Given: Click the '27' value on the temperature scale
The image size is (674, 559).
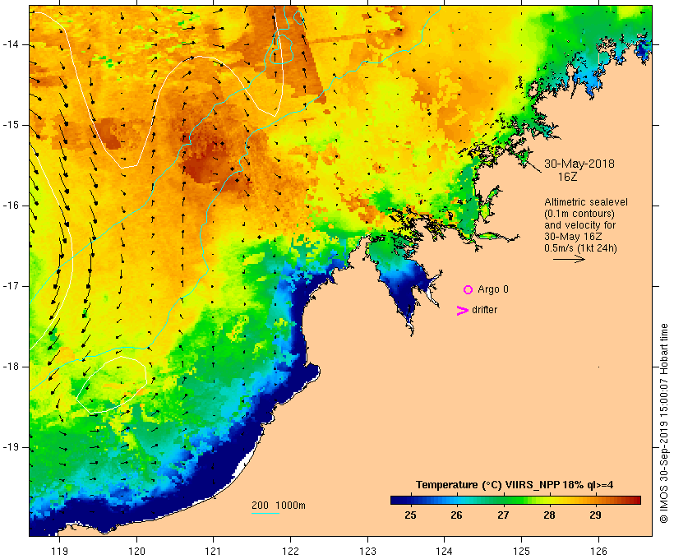Looking at the screenshot, I should pyautogui.click(x=503, y=515).
